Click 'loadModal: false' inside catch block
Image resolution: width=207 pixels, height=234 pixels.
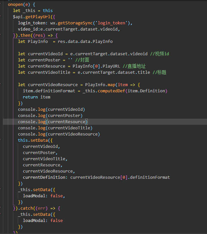43,221
